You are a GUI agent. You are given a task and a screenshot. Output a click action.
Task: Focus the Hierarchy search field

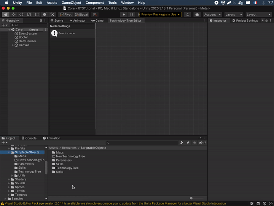click(x=29, y=25)
